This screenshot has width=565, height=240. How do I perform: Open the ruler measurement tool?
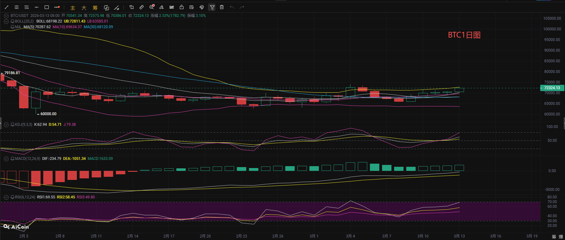point(142,7)
